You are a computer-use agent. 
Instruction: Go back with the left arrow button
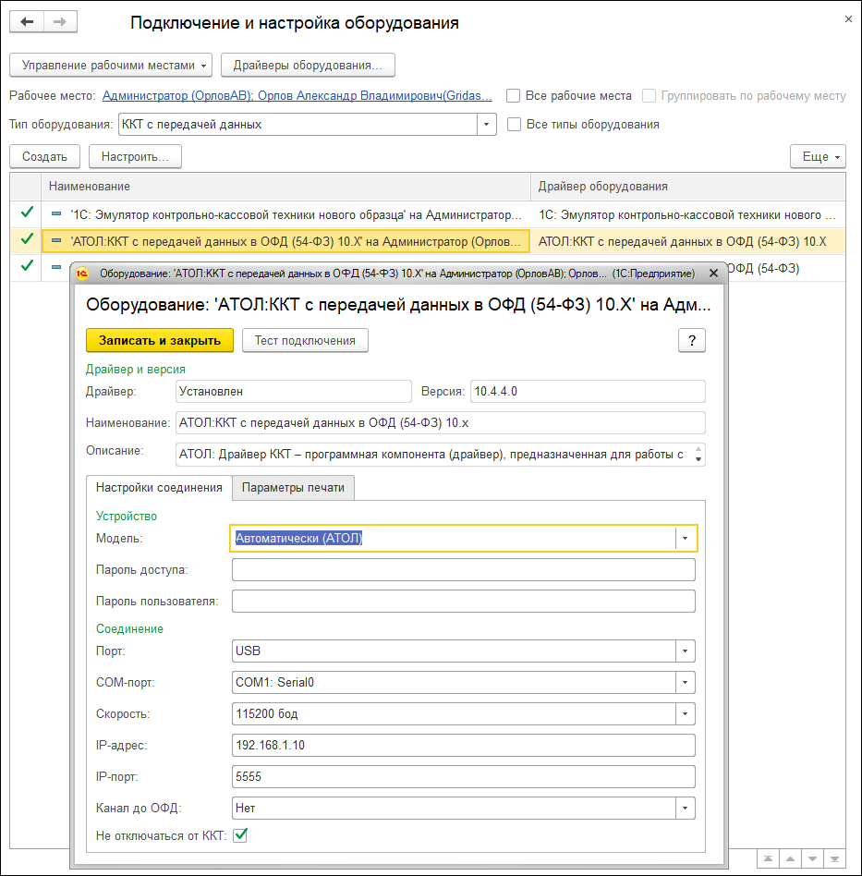coord(26,22)
